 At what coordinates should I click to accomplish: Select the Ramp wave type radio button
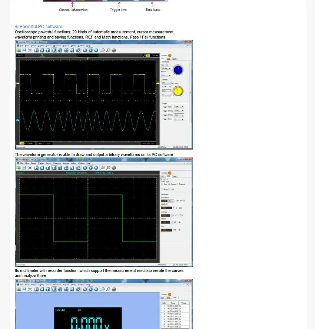tap(162, 189)
